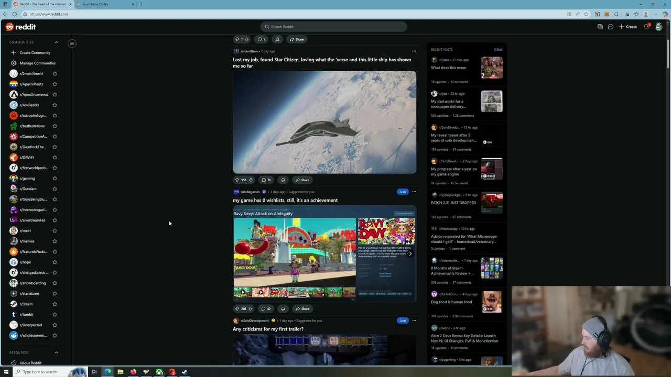Favorite r/starcitizen with its star
Viewport: 671px width, 377px height.
(x=55, y=293)
